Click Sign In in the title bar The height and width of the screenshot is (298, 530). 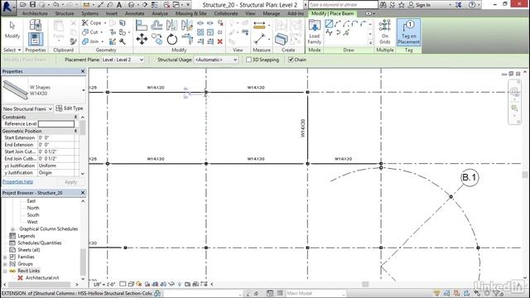point(423,5)
